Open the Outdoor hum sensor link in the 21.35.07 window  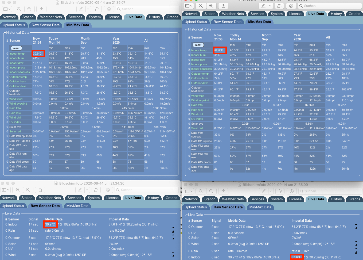18,81
